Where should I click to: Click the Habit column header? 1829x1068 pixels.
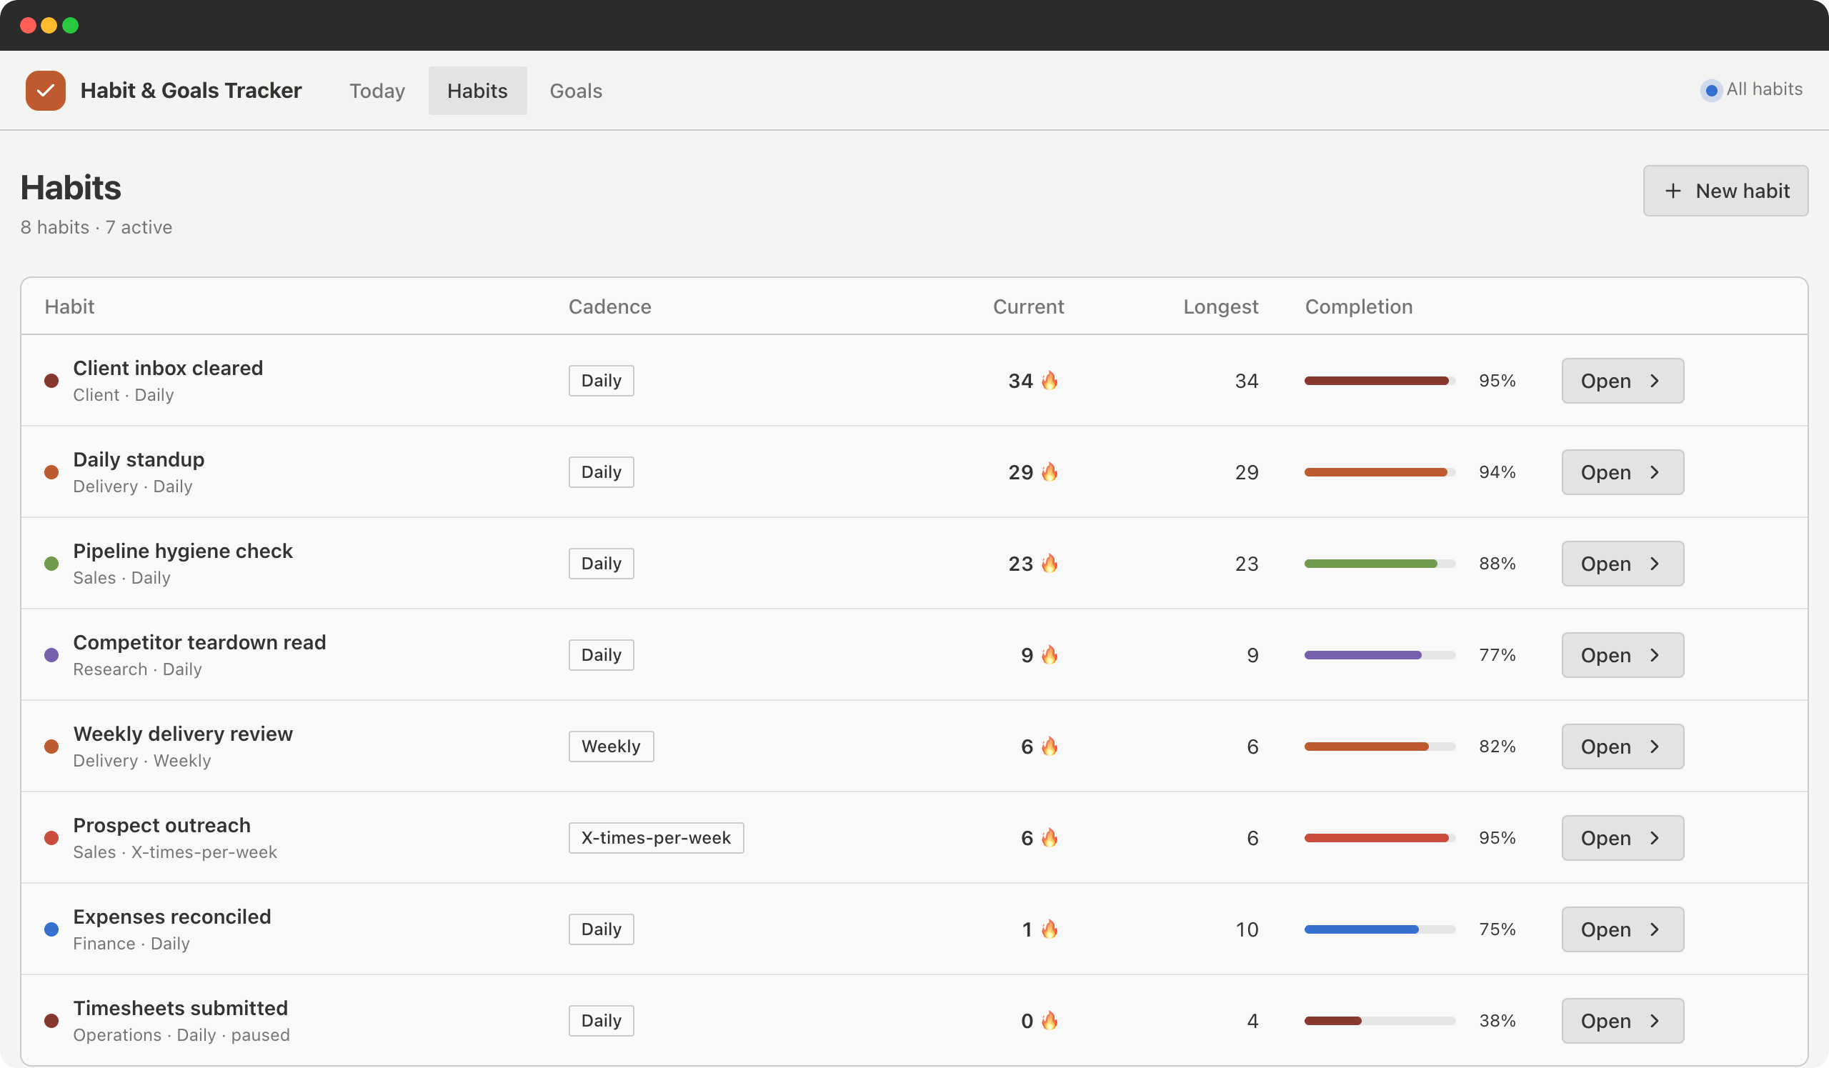(x=70, y=306)
